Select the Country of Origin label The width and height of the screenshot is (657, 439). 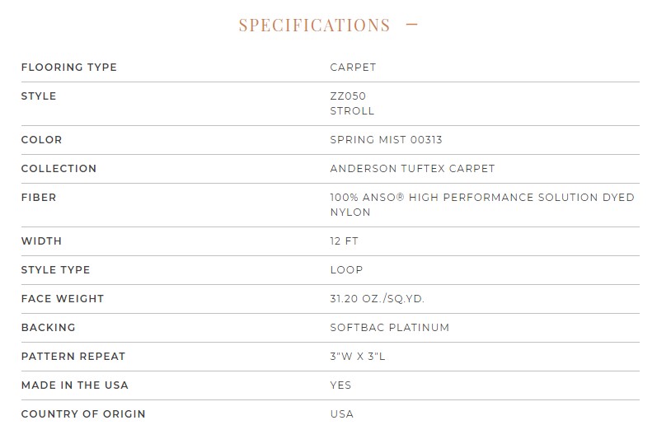(x=83, y=414)
